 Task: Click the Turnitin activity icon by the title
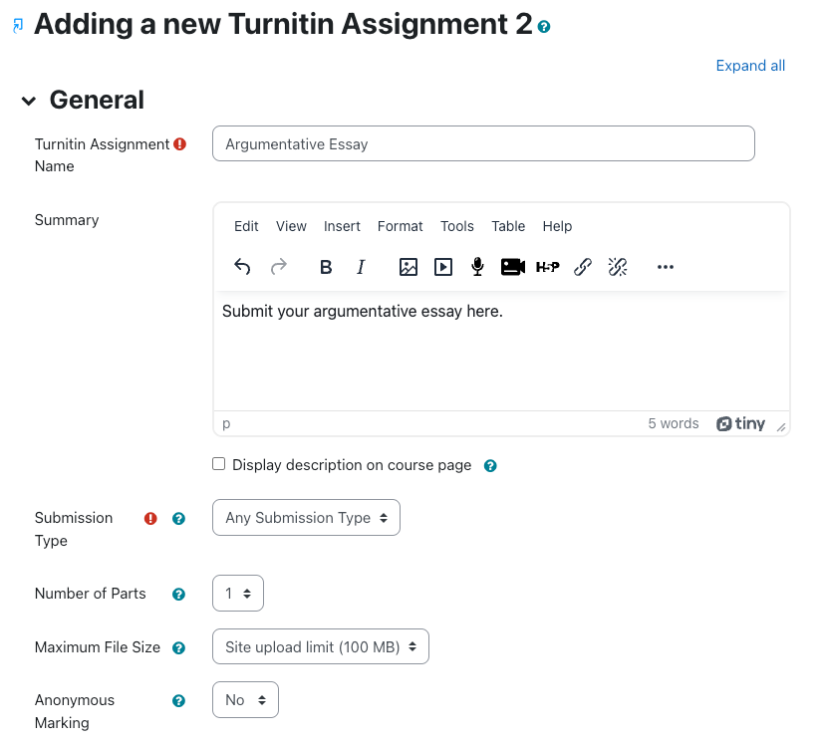click(x=18, y=26)
